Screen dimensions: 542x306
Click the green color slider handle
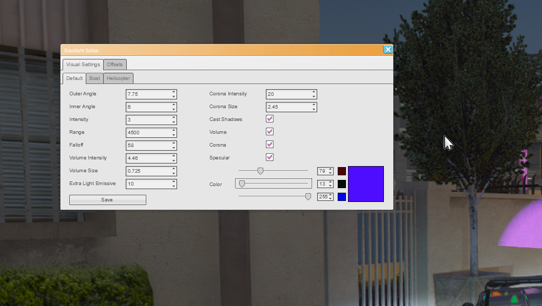coord(242,183)
